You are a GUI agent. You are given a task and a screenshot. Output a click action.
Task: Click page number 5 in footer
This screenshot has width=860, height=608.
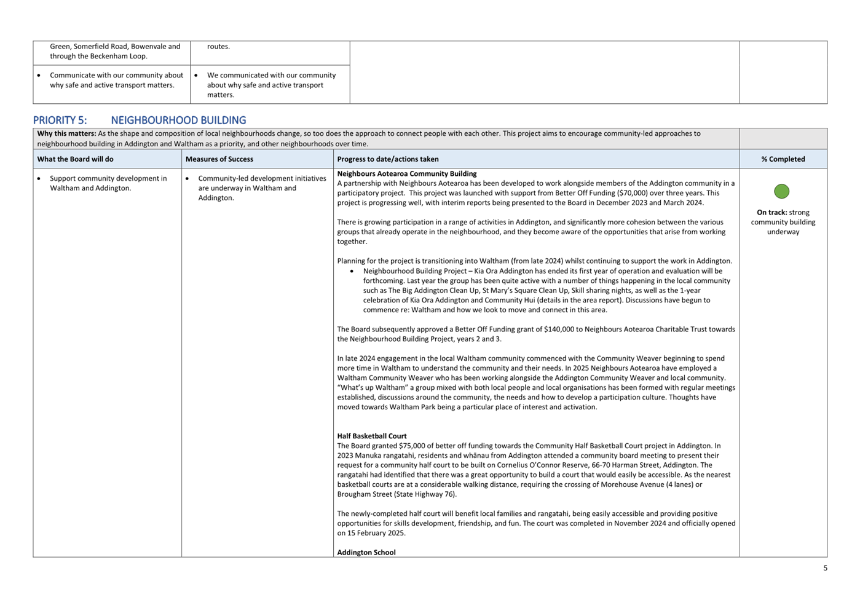(x=825, y=568)
